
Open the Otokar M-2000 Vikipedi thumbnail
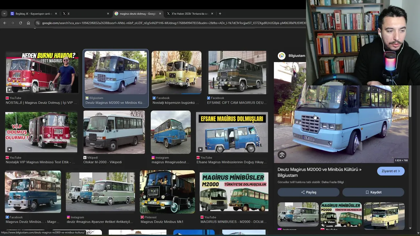(x=114, y=132)
